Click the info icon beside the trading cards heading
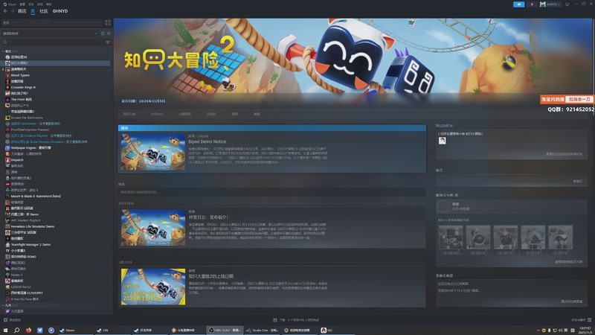Viewport: 595px width, 335px height. 457,195
